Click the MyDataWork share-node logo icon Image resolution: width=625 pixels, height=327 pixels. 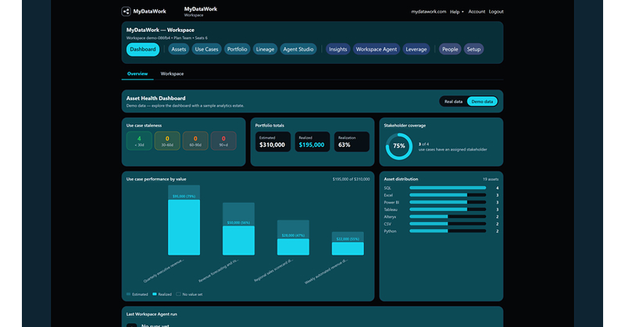click(126, 12)
